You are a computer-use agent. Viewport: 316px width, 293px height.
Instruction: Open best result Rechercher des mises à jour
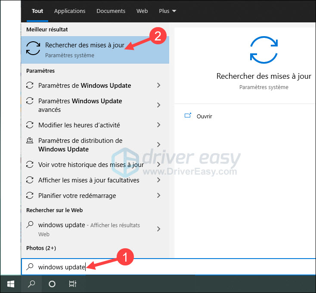point(95,50)
